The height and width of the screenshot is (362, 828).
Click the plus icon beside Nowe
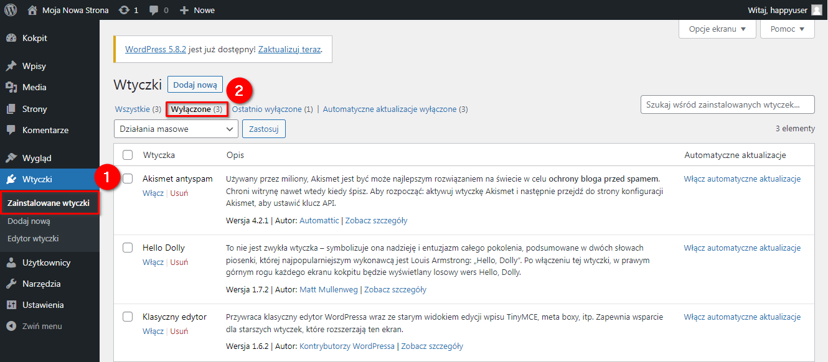pos(184,10)
